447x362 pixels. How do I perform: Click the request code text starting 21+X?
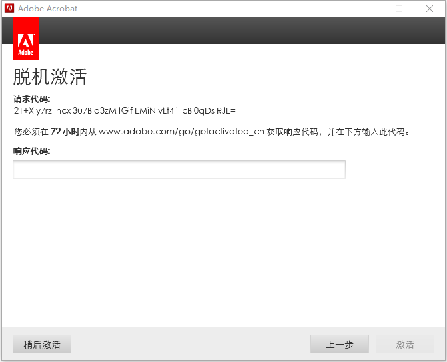125,110
